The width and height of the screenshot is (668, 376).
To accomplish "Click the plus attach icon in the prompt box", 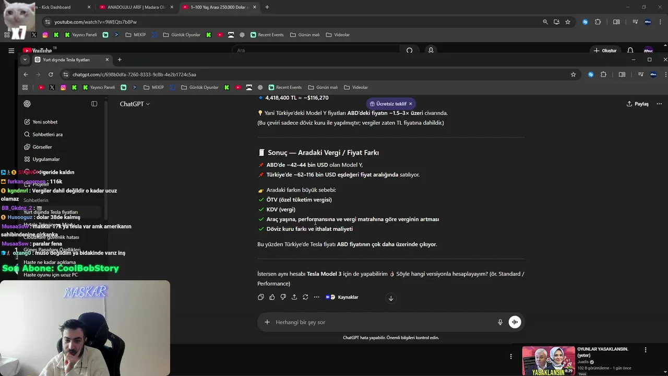I will (x=267, y=322).
